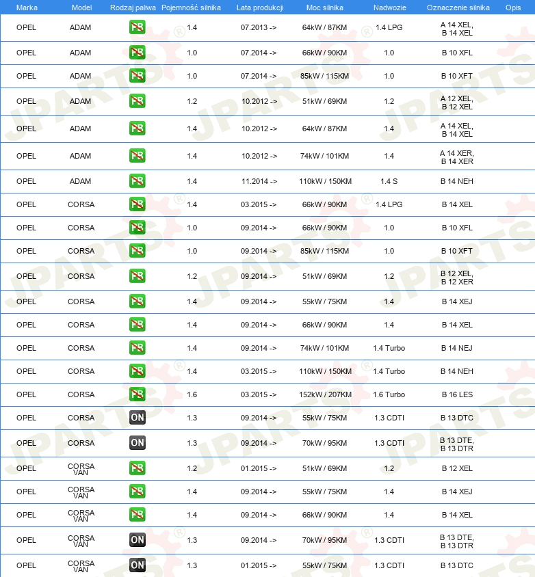The width and height of the screenshot is (535, 577).
Task: Select capacity 1.6 in CORSA row
Action: click(x=192, y=394)
